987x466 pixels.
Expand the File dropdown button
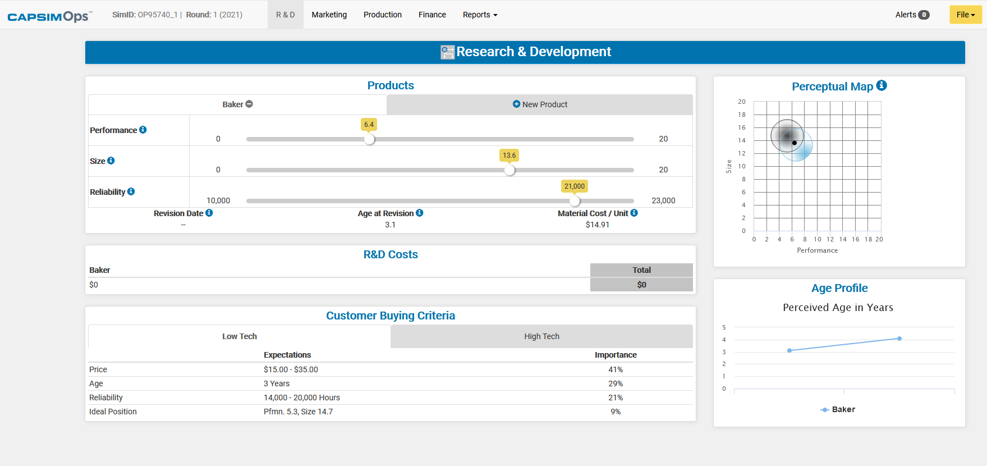pyautogui.click(x=965, y=15)
